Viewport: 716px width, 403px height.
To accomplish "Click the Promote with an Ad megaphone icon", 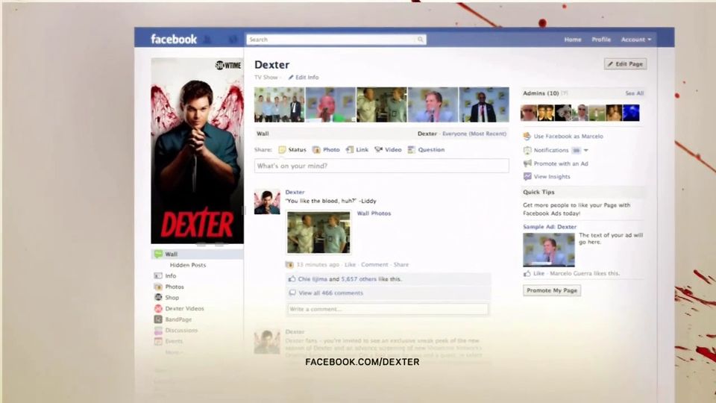I will (x=527, y=163).
